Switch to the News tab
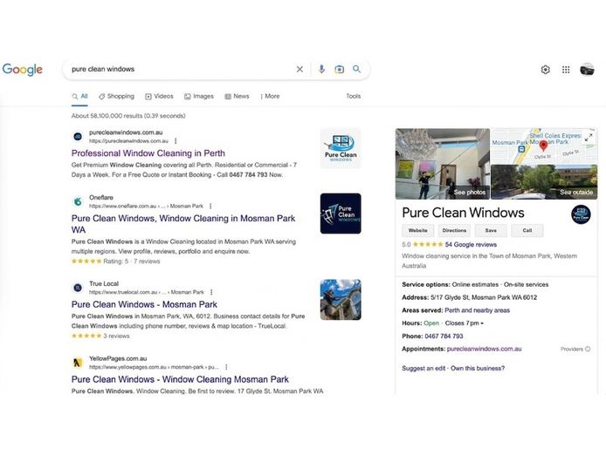The image size is (606, 455). 237,97
